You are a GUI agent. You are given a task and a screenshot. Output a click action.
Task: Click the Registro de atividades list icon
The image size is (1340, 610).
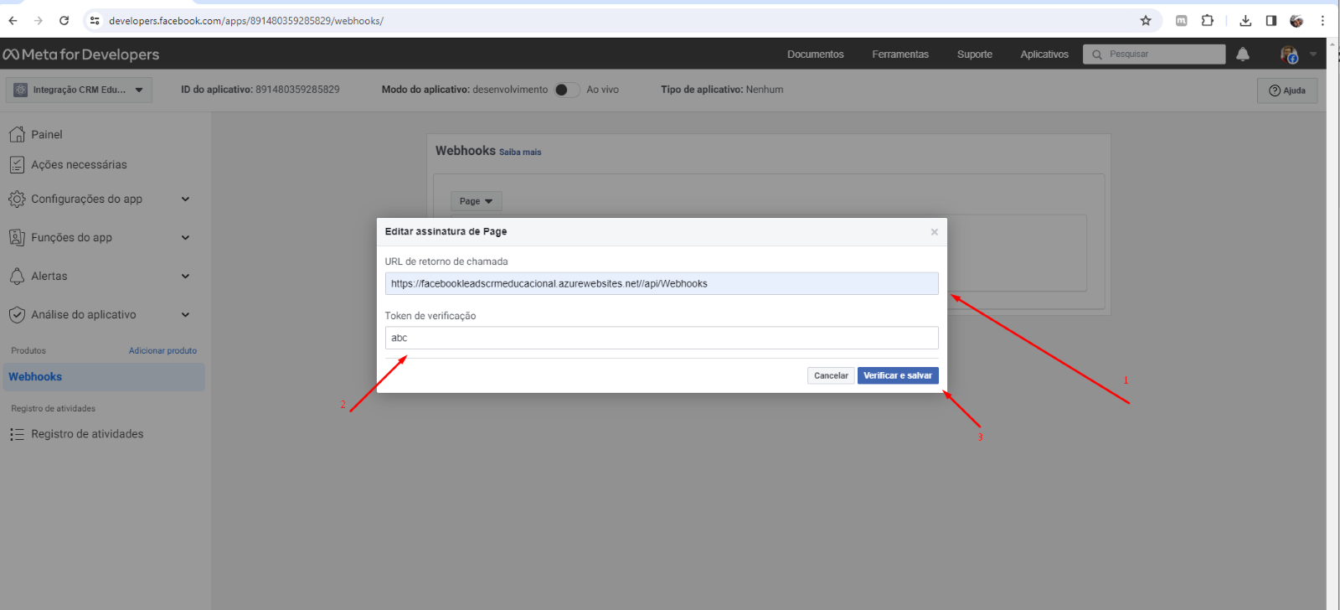pos(17,434)
